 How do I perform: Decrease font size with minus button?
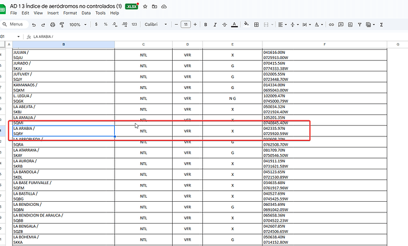[x=176, y=24]
